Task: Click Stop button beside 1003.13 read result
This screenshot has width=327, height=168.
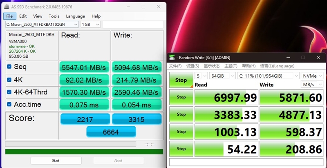Action: 181,132
